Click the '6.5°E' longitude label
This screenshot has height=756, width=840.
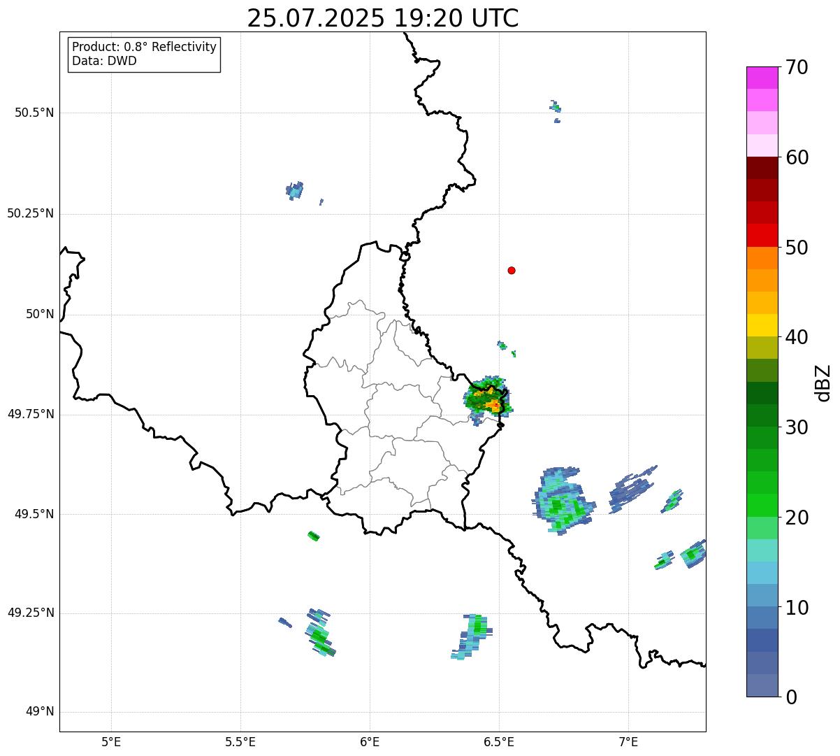[x=499, y=741]
